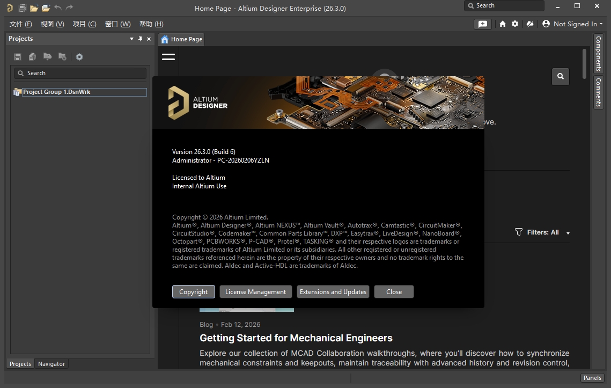Open the Projects panel settings gear
The width and height of the screenshot is (611, 388).
(x=79, y=56)
